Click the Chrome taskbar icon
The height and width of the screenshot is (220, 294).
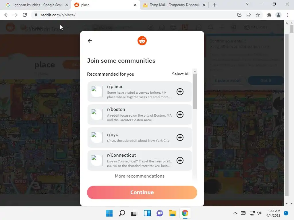(185, 213)
